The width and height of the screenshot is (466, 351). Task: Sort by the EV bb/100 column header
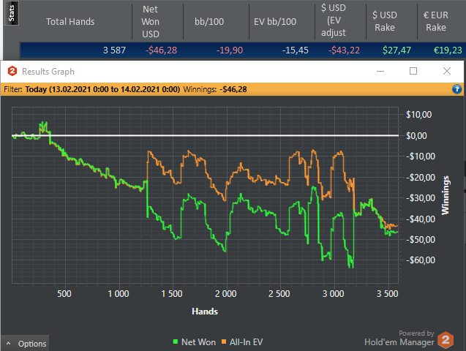[x=275, y=21]
